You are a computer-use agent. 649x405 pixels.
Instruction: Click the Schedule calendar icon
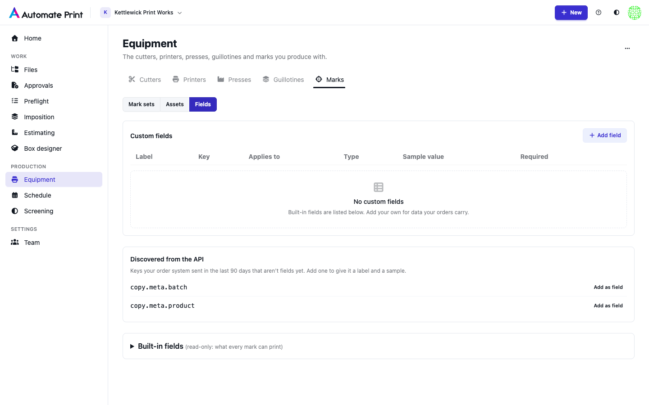(x=15, y=195)
